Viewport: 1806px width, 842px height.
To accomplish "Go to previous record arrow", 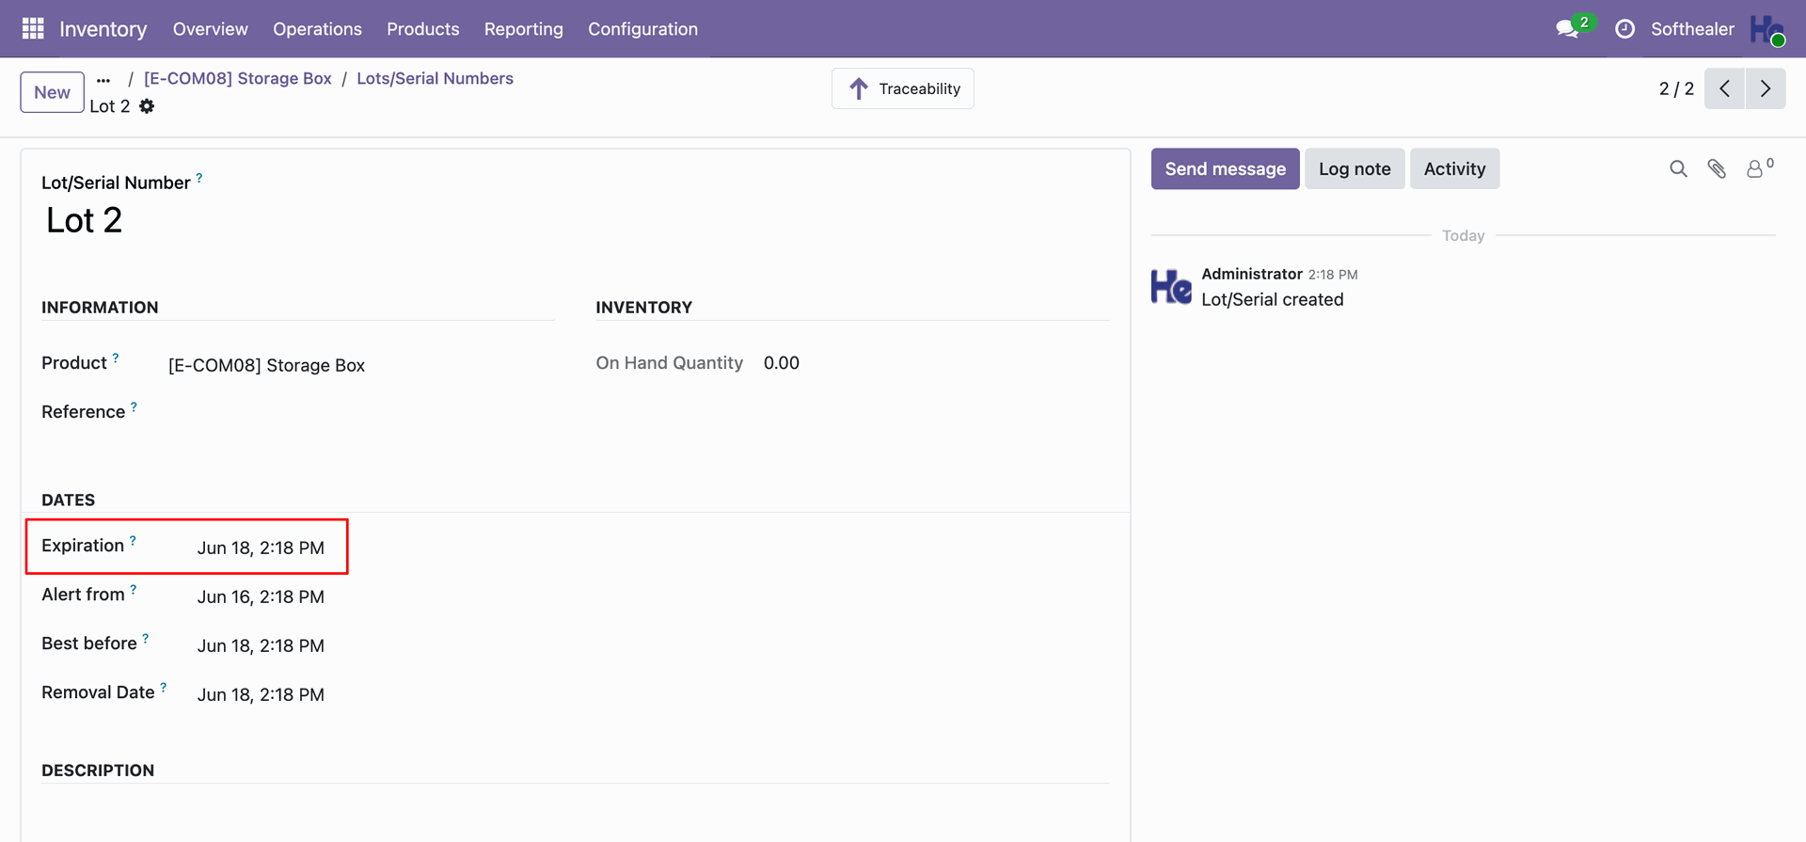I will pyautogui.click(x=1724, y=88).
